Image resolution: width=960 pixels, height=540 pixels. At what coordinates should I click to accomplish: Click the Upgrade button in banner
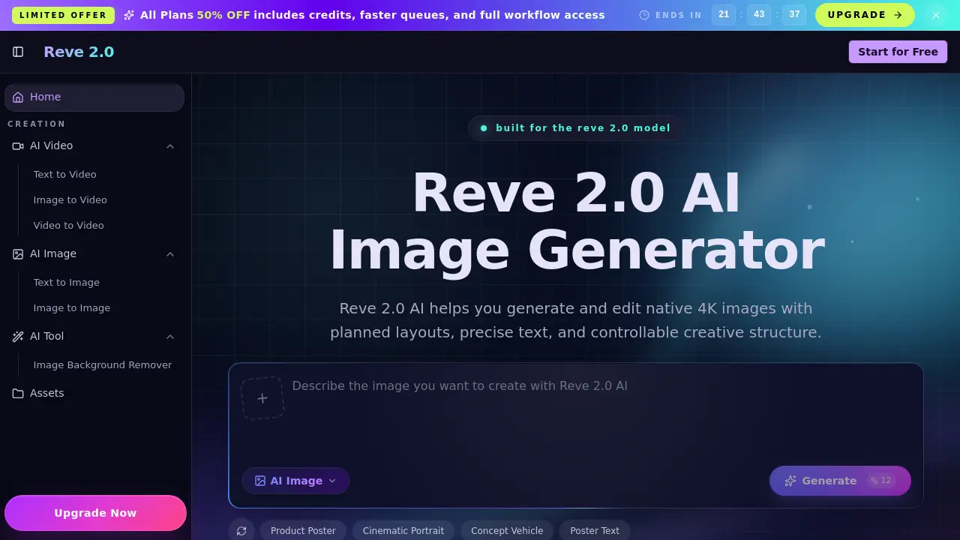(x=865, y=15)
